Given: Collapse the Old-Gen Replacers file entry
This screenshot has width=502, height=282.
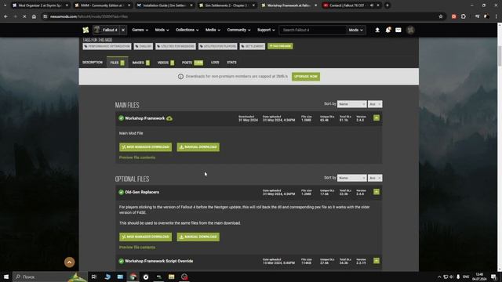Looking at the screenshot, I should [x=376, y=192].
